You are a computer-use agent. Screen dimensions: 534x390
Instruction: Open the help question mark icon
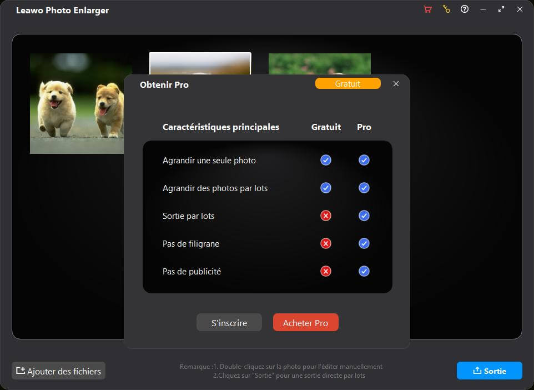(465, 9)
